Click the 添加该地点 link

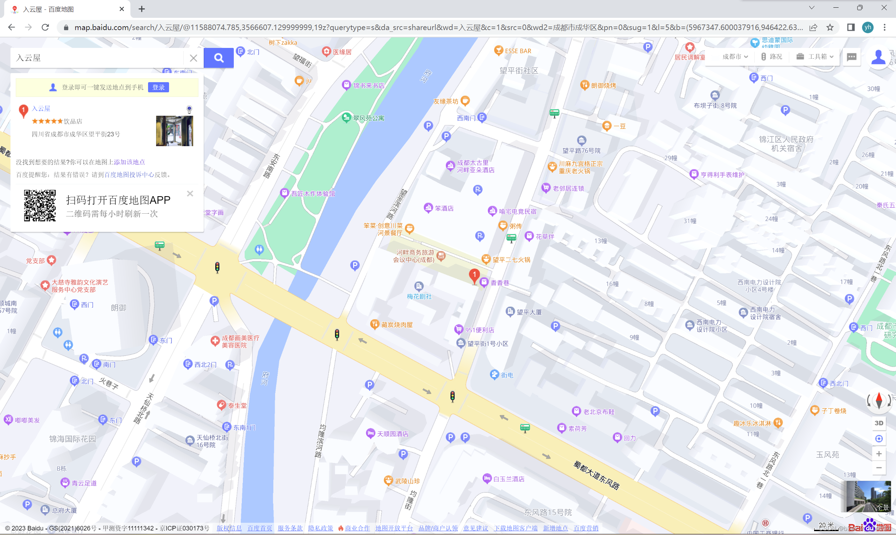click(129, 162)
